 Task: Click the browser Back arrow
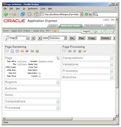click(x=6, y=14)
